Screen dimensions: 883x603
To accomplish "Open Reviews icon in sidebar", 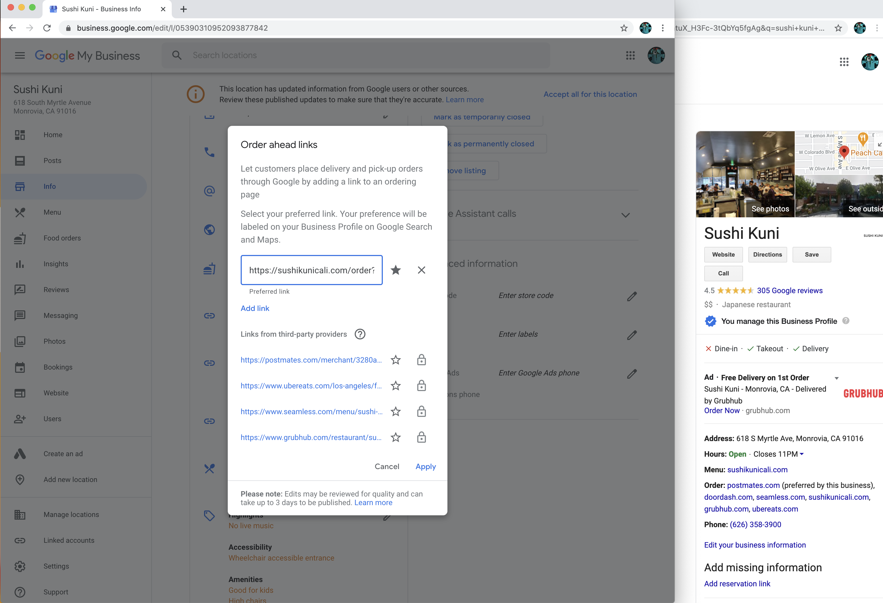I will [20, 290].
